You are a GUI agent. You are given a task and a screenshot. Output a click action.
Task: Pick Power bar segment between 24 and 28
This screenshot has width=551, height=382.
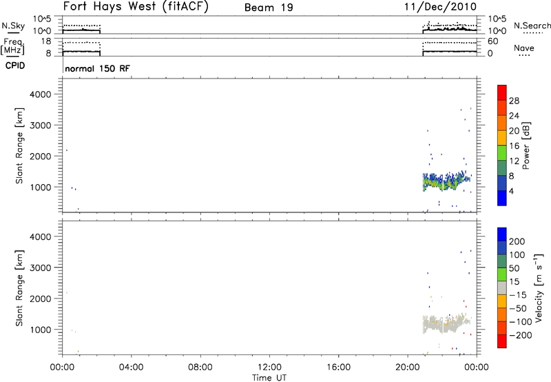(502, 108)
